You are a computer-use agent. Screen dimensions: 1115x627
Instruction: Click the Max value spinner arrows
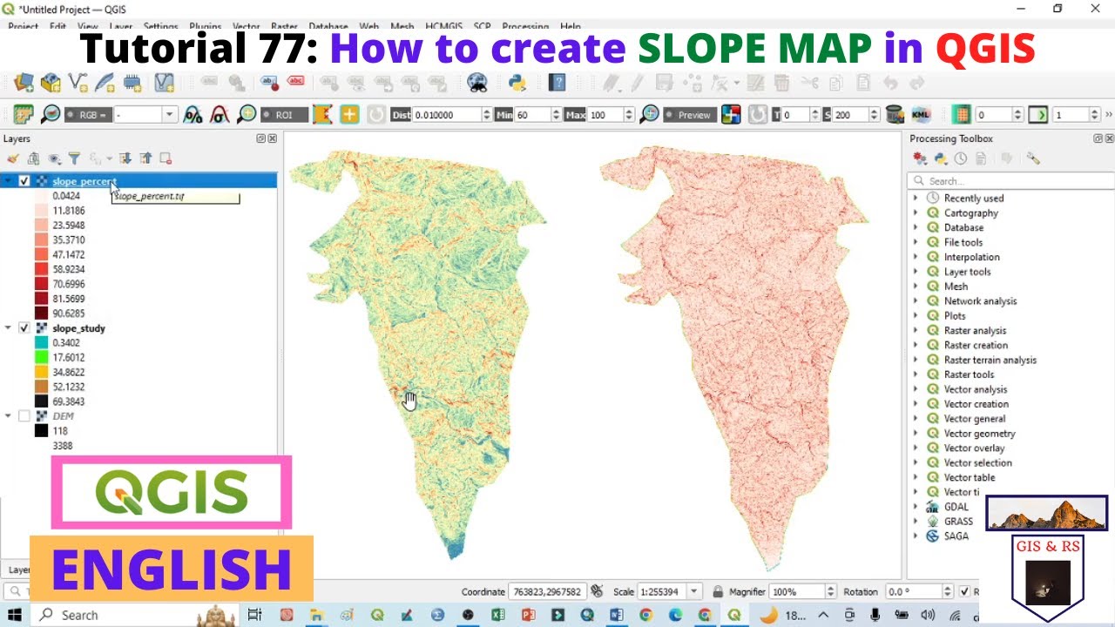[x=628, y=115]
